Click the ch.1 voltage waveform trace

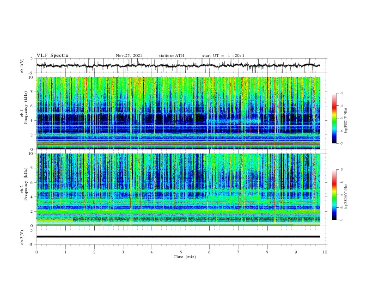tap(178, 66)
